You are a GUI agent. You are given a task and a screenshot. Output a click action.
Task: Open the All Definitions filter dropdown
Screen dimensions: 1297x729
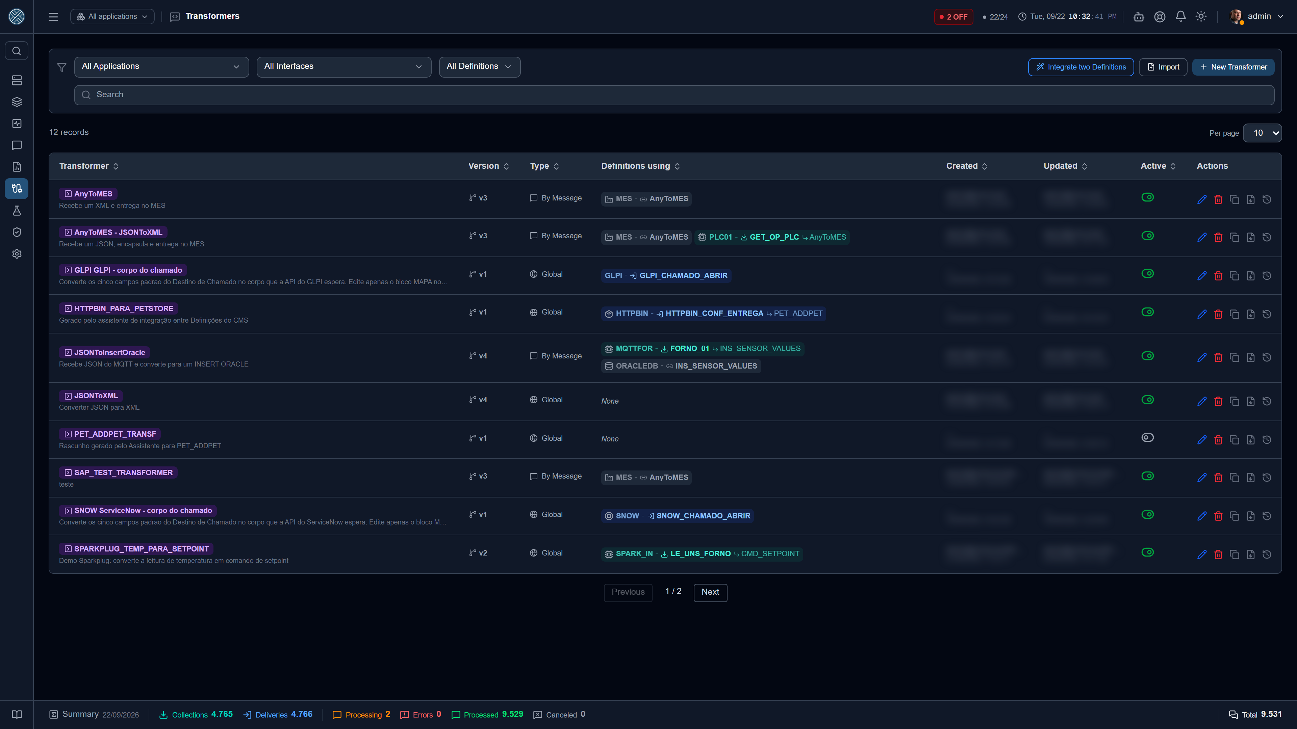coord(479,66)
